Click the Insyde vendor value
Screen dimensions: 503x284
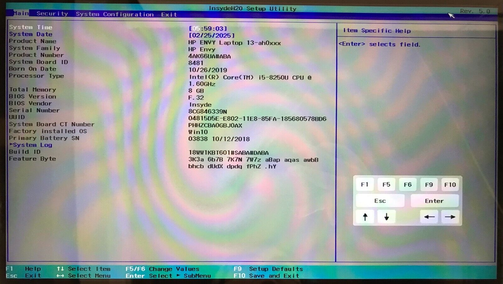[x=200, y=105]
